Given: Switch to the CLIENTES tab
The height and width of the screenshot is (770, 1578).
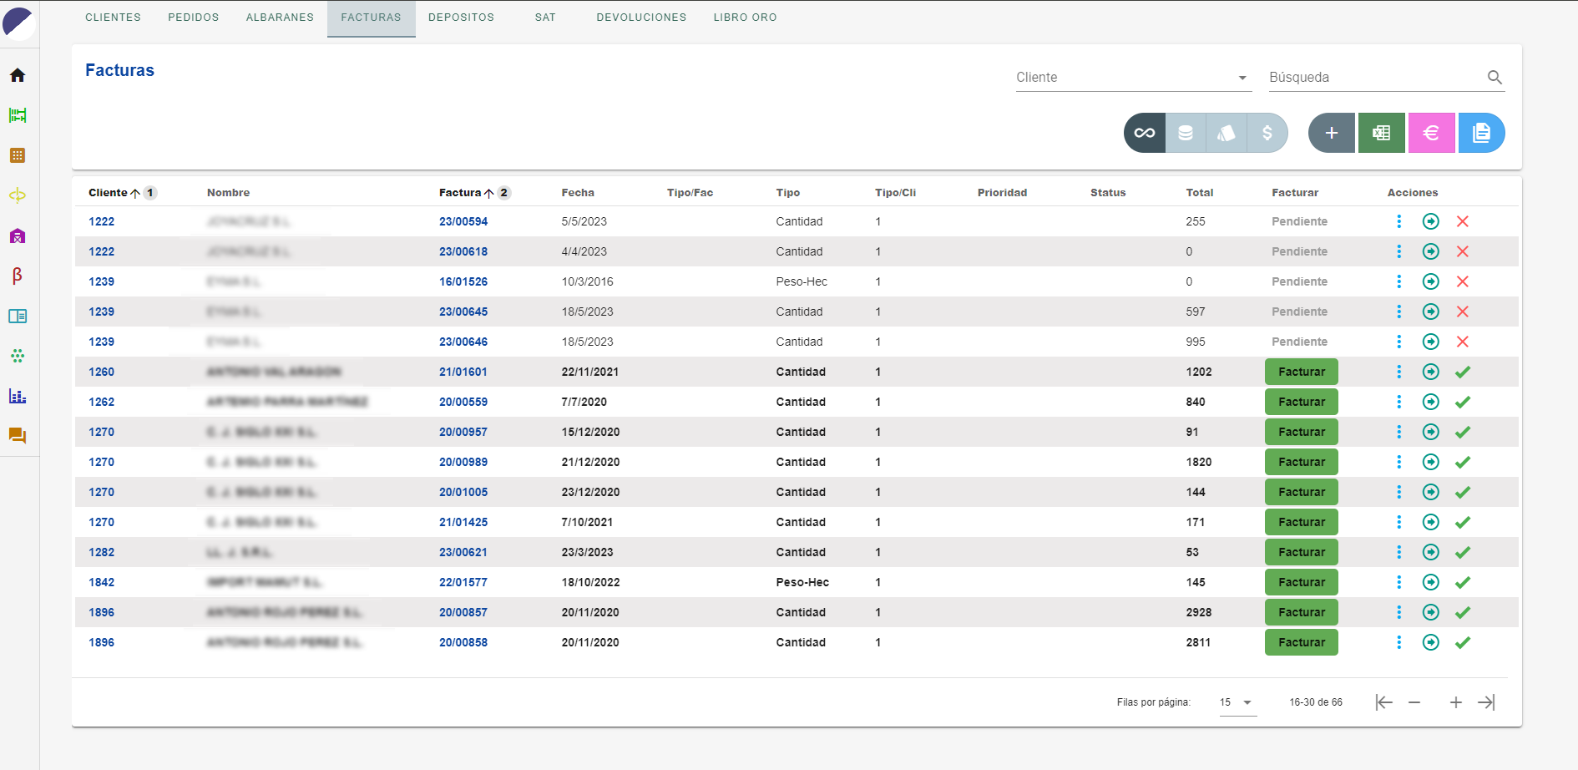Looking at the screenshot, I should point(114,18).
